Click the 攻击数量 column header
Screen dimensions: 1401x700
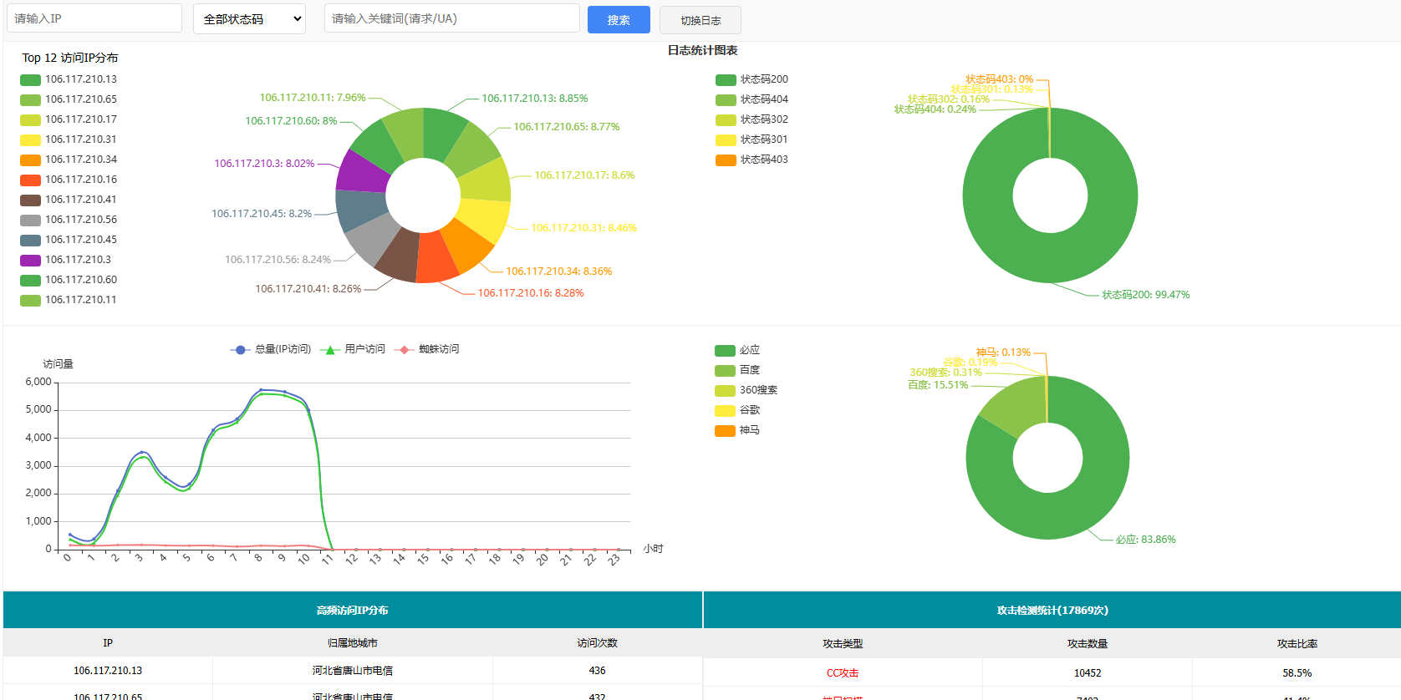tap(1088, 644)
